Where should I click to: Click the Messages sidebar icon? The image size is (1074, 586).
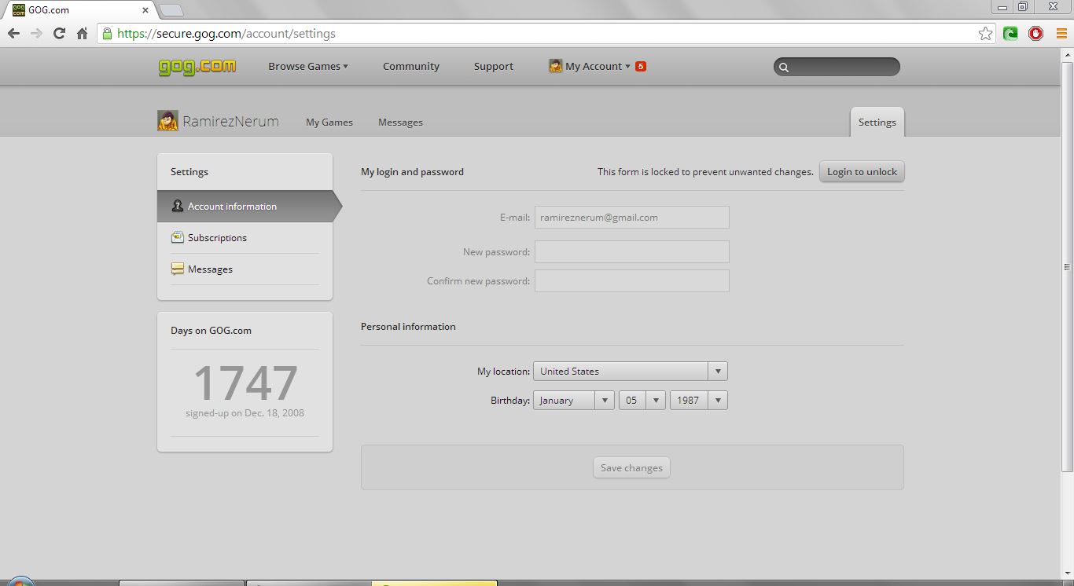pos(178,269)
